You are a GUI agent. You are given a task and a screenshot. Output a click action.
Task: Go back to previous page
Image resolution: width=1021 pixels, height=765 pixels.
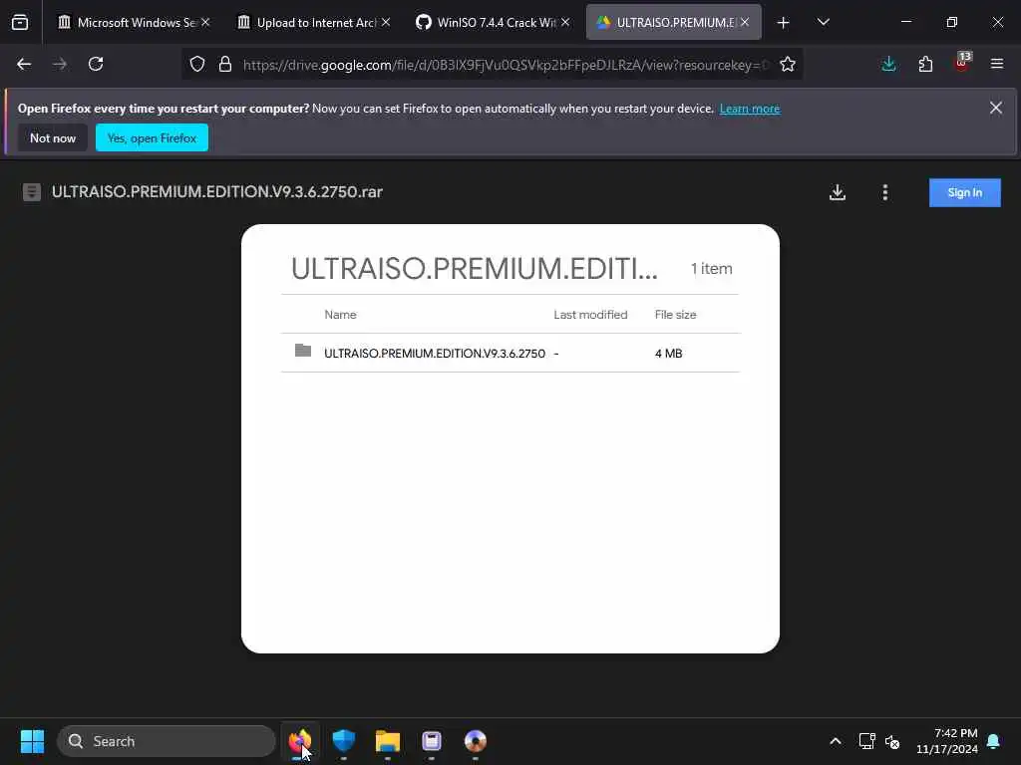click(x=24, y=64)
